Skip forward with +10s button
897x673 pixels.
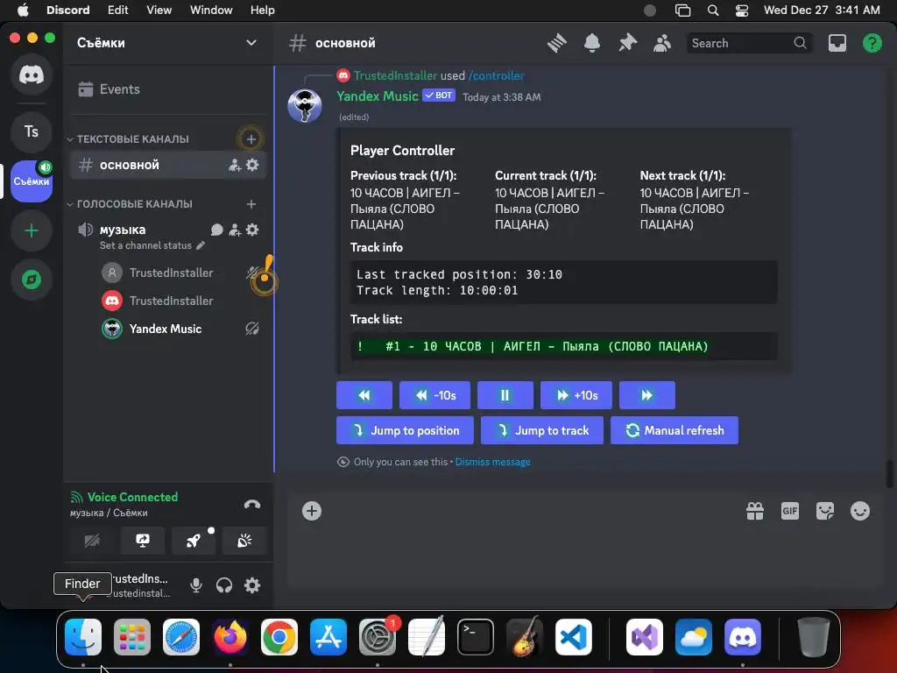576,395
